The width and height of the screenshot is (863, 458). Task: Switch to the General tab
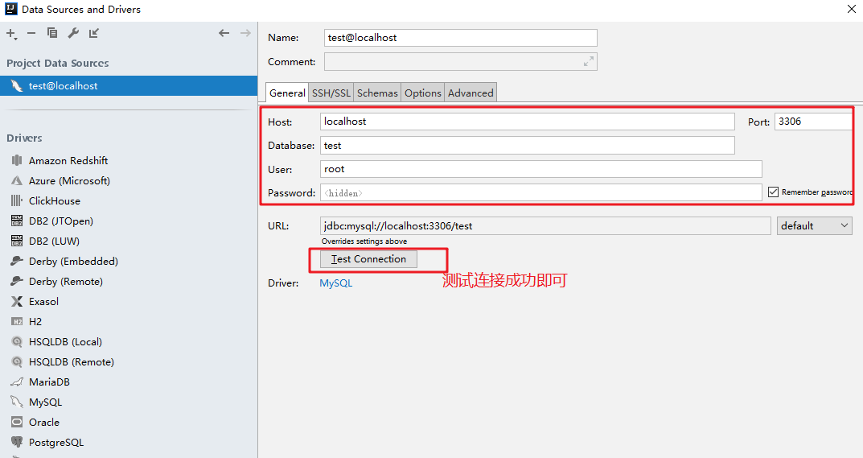click(x=287, y=93)
